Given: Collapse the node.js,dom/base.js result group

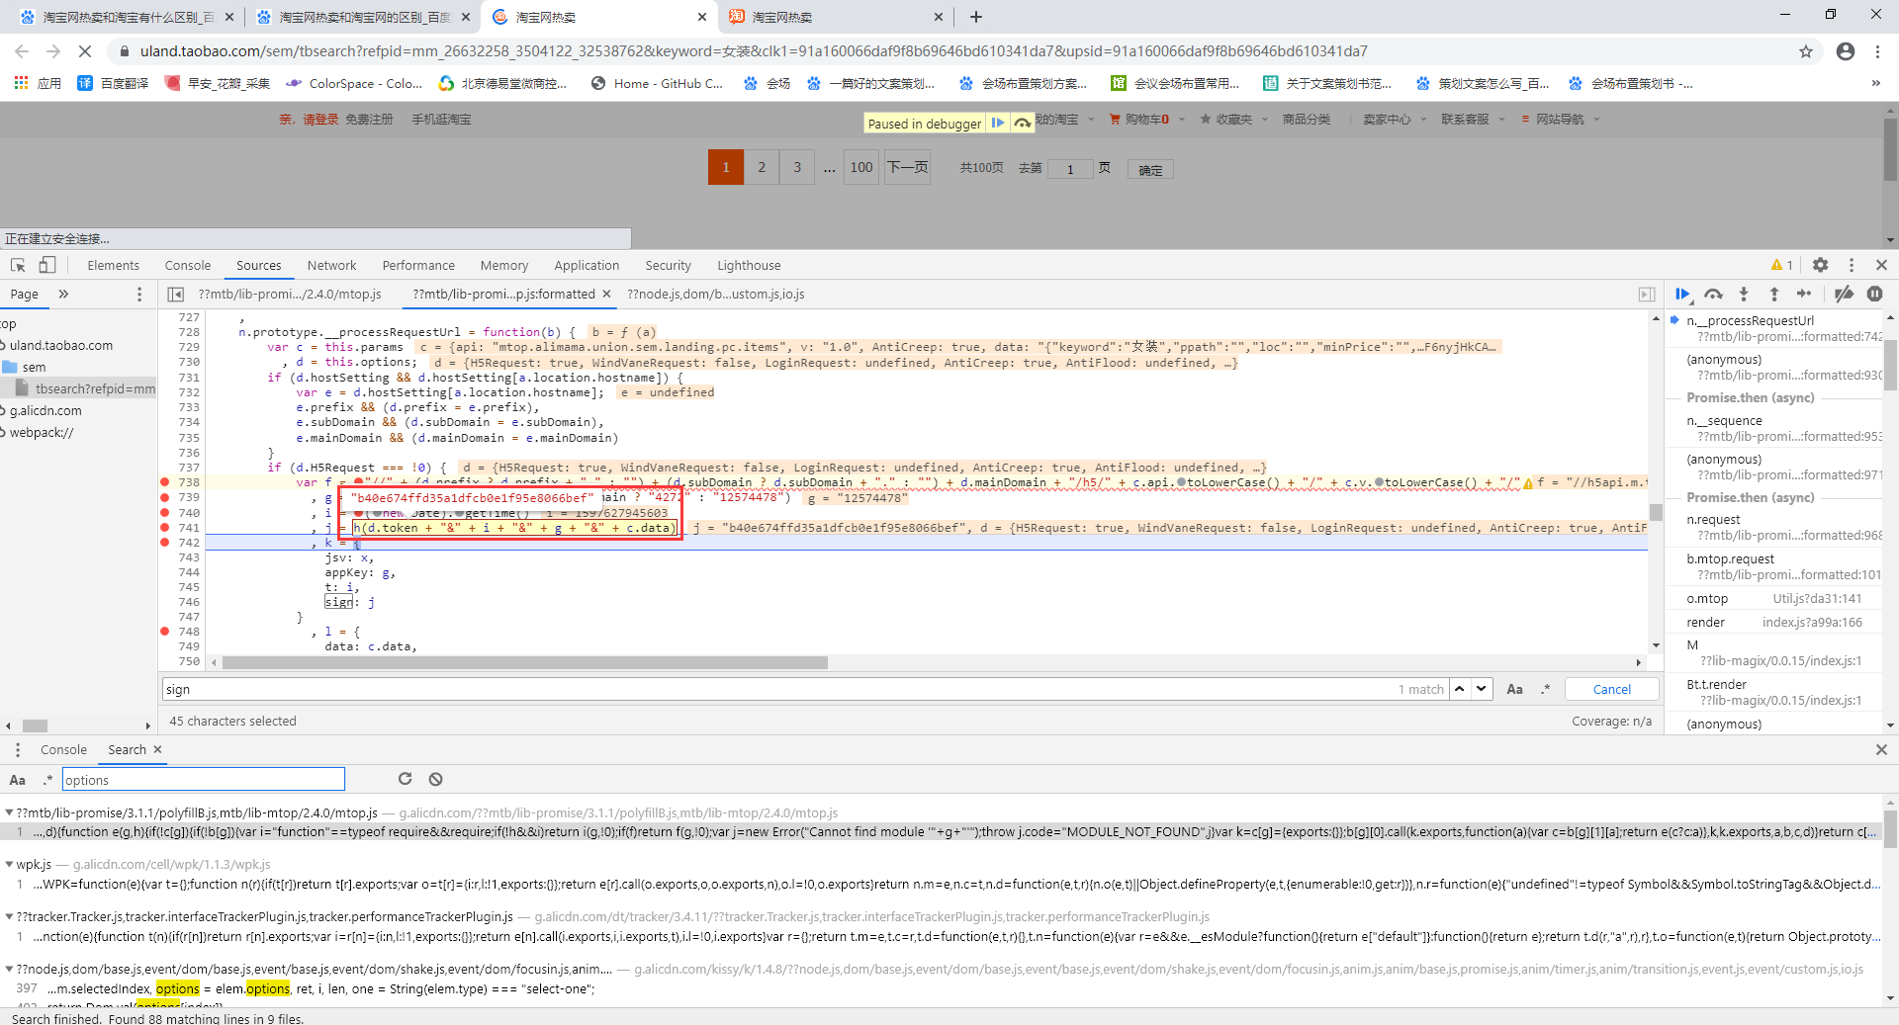Looking at the screenshot, I should click(9, 969).
